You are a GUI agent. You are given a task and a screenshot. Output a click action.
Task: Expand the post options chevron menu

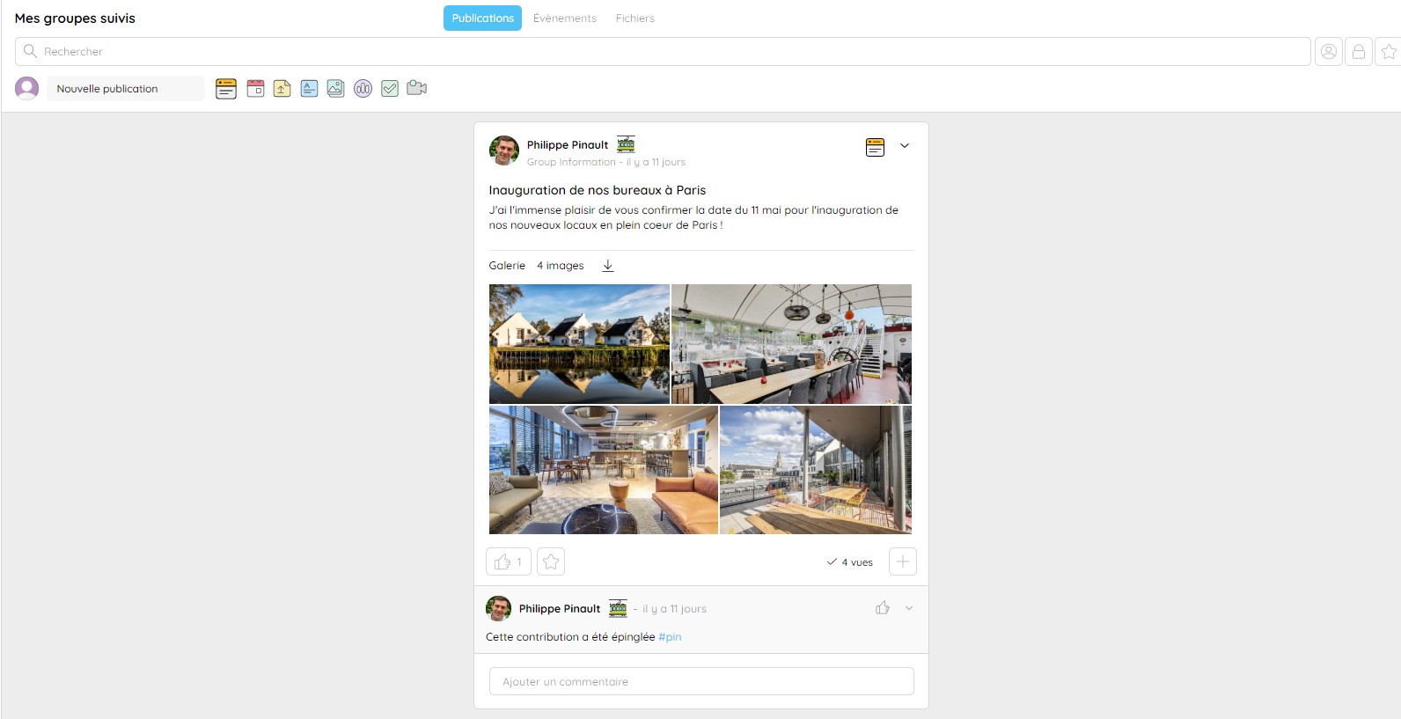pos(904,146)
